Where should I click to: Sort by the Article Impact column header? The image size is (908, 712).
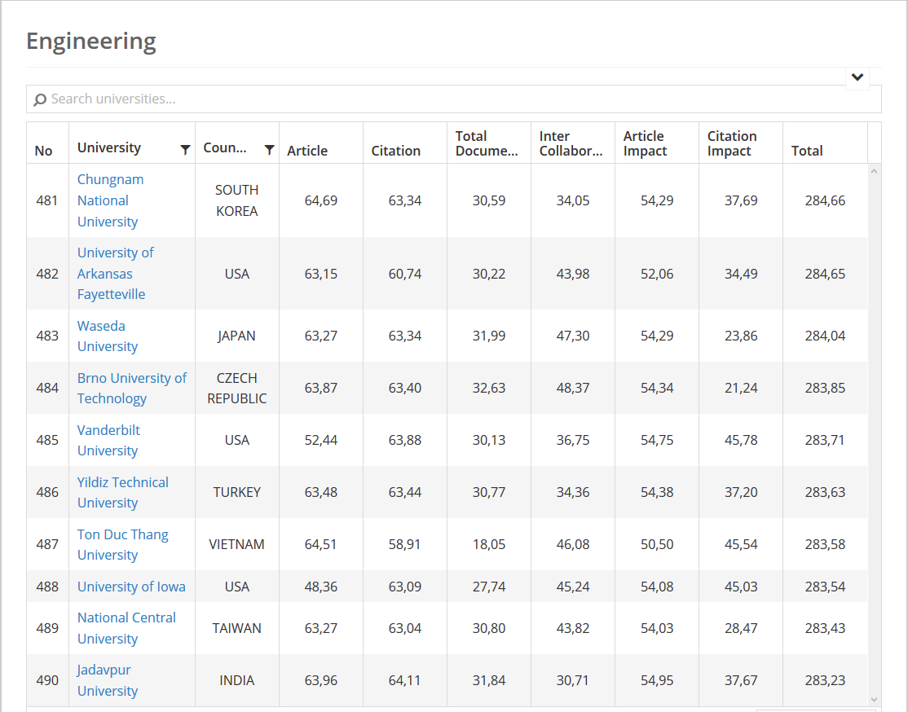point(645,143)
